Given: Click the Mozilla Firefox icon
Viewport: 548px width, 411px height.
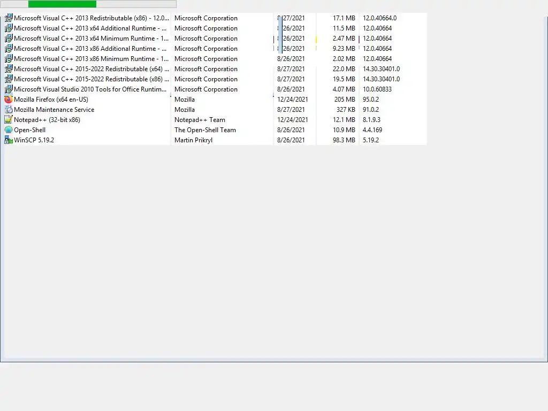Looking at the screenshot, I should [9, 99].
